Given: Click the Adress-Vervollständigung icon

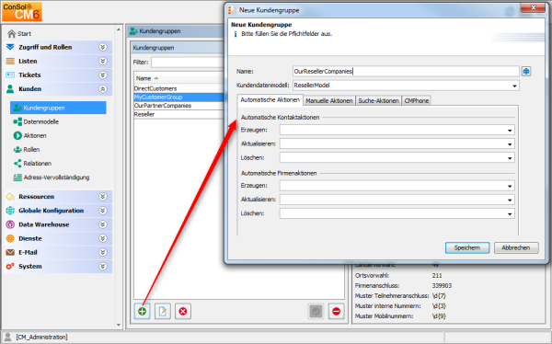Looking at the screenshot, I should pyautogui.click(x=17, y=178).
